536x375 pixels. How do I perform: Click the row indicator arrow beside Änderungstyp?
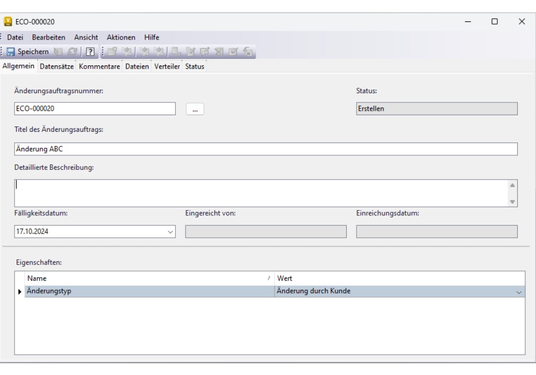[x=20, y=291]
